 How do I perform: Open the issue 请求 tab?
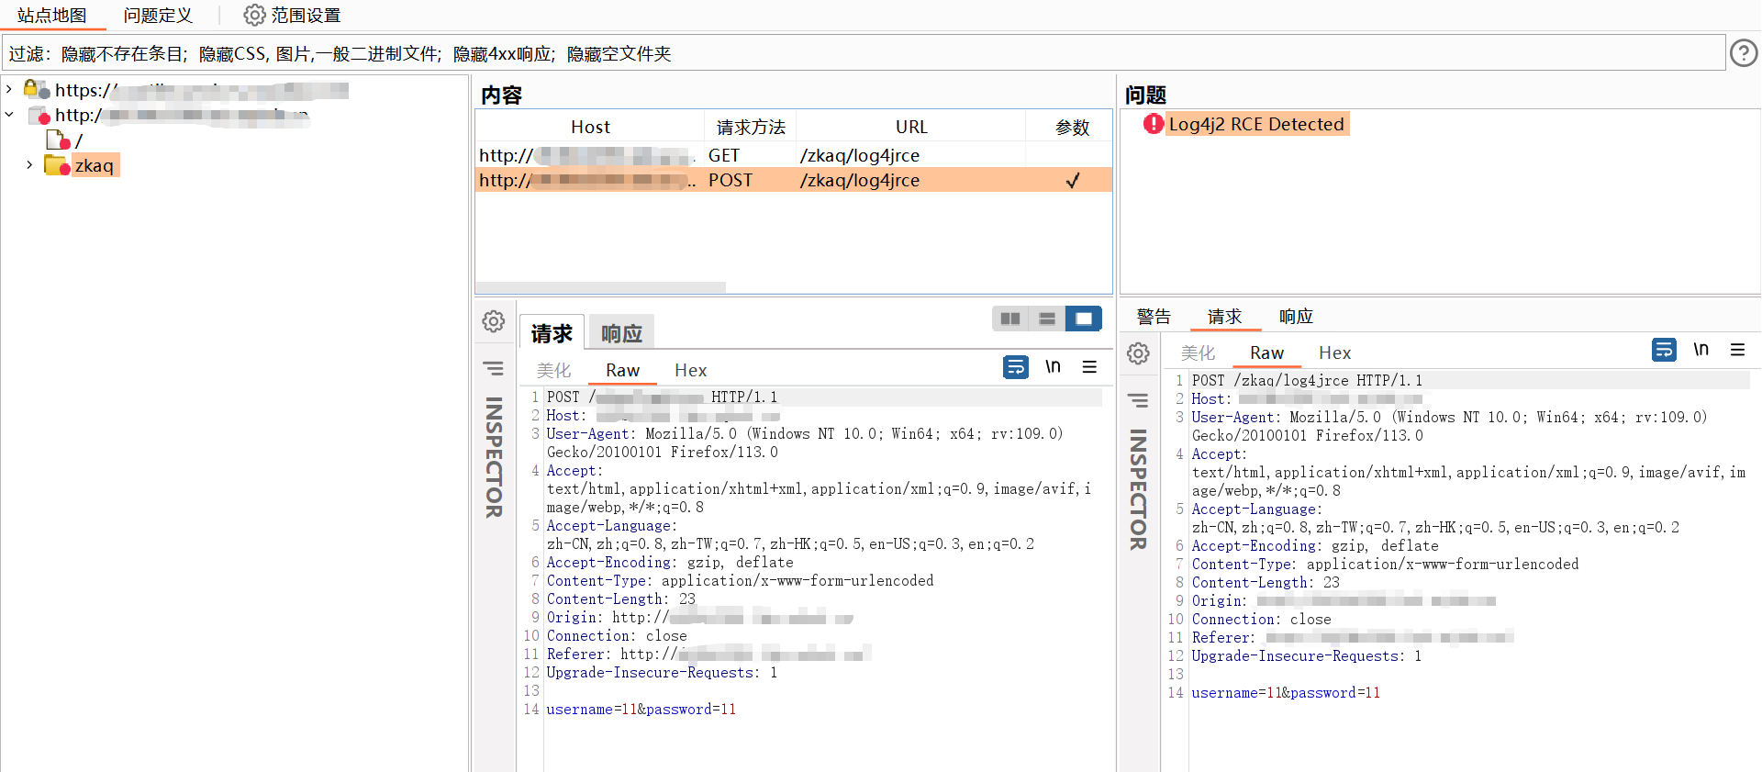click(1224, 317)
